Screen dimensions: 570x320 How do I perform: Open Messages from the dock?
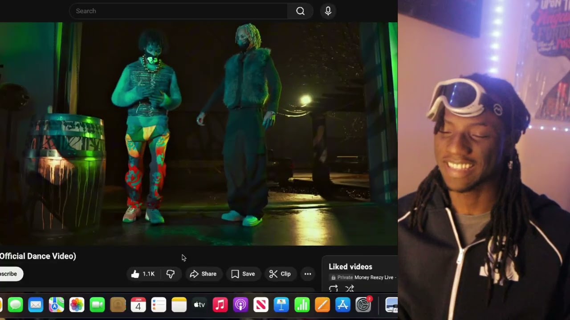tap(15, 305)
